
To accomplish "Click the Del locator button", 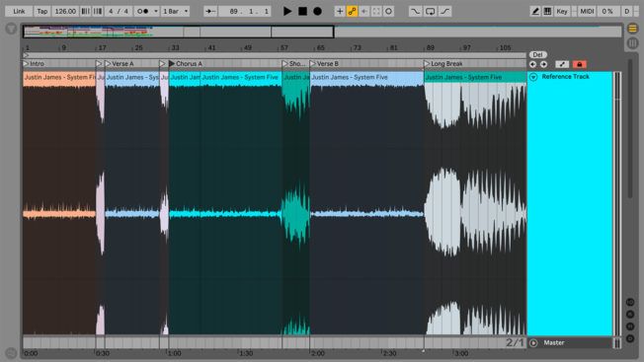I will click(x=537, y=54).
